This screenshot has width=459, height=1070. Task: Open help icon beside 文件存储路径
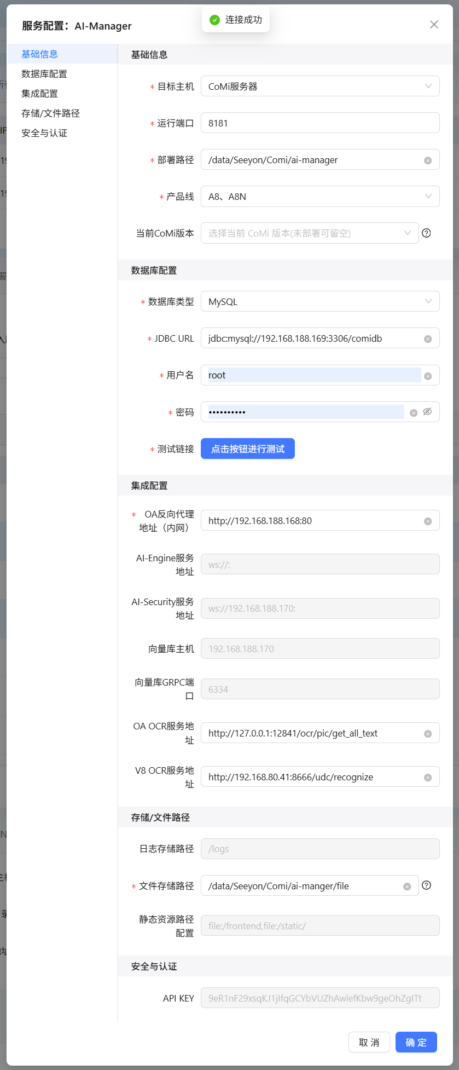tap(427, 885)
